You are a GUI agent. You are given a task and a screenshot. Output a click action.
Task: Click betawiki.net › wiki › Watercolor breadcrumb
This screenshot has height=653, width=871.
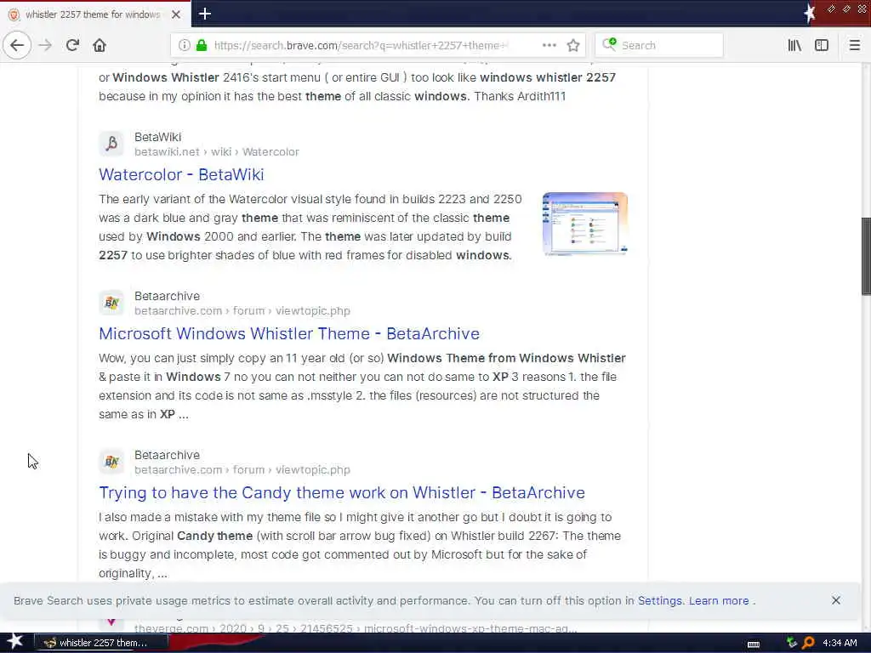point(217,151)
